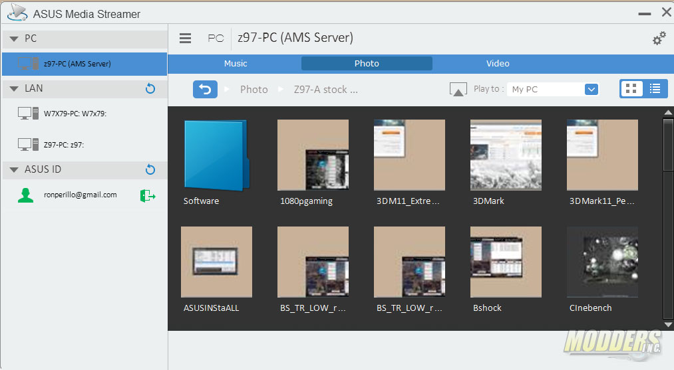Log out of the ASUS ID account
The height and width of the screenshot is (370, 674).
[148, 196]
